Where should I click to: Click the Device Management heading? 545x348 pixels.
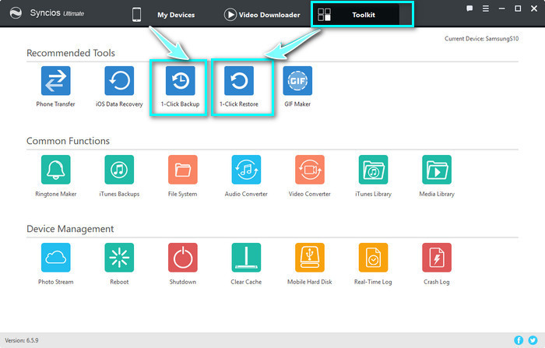[70, 229]
